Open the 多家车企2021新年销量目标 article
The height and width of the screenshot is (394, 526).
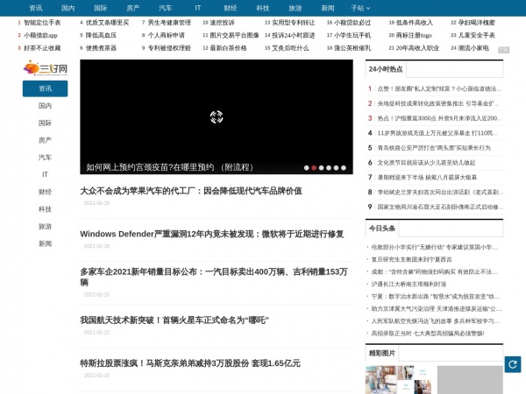pos(214,277)
